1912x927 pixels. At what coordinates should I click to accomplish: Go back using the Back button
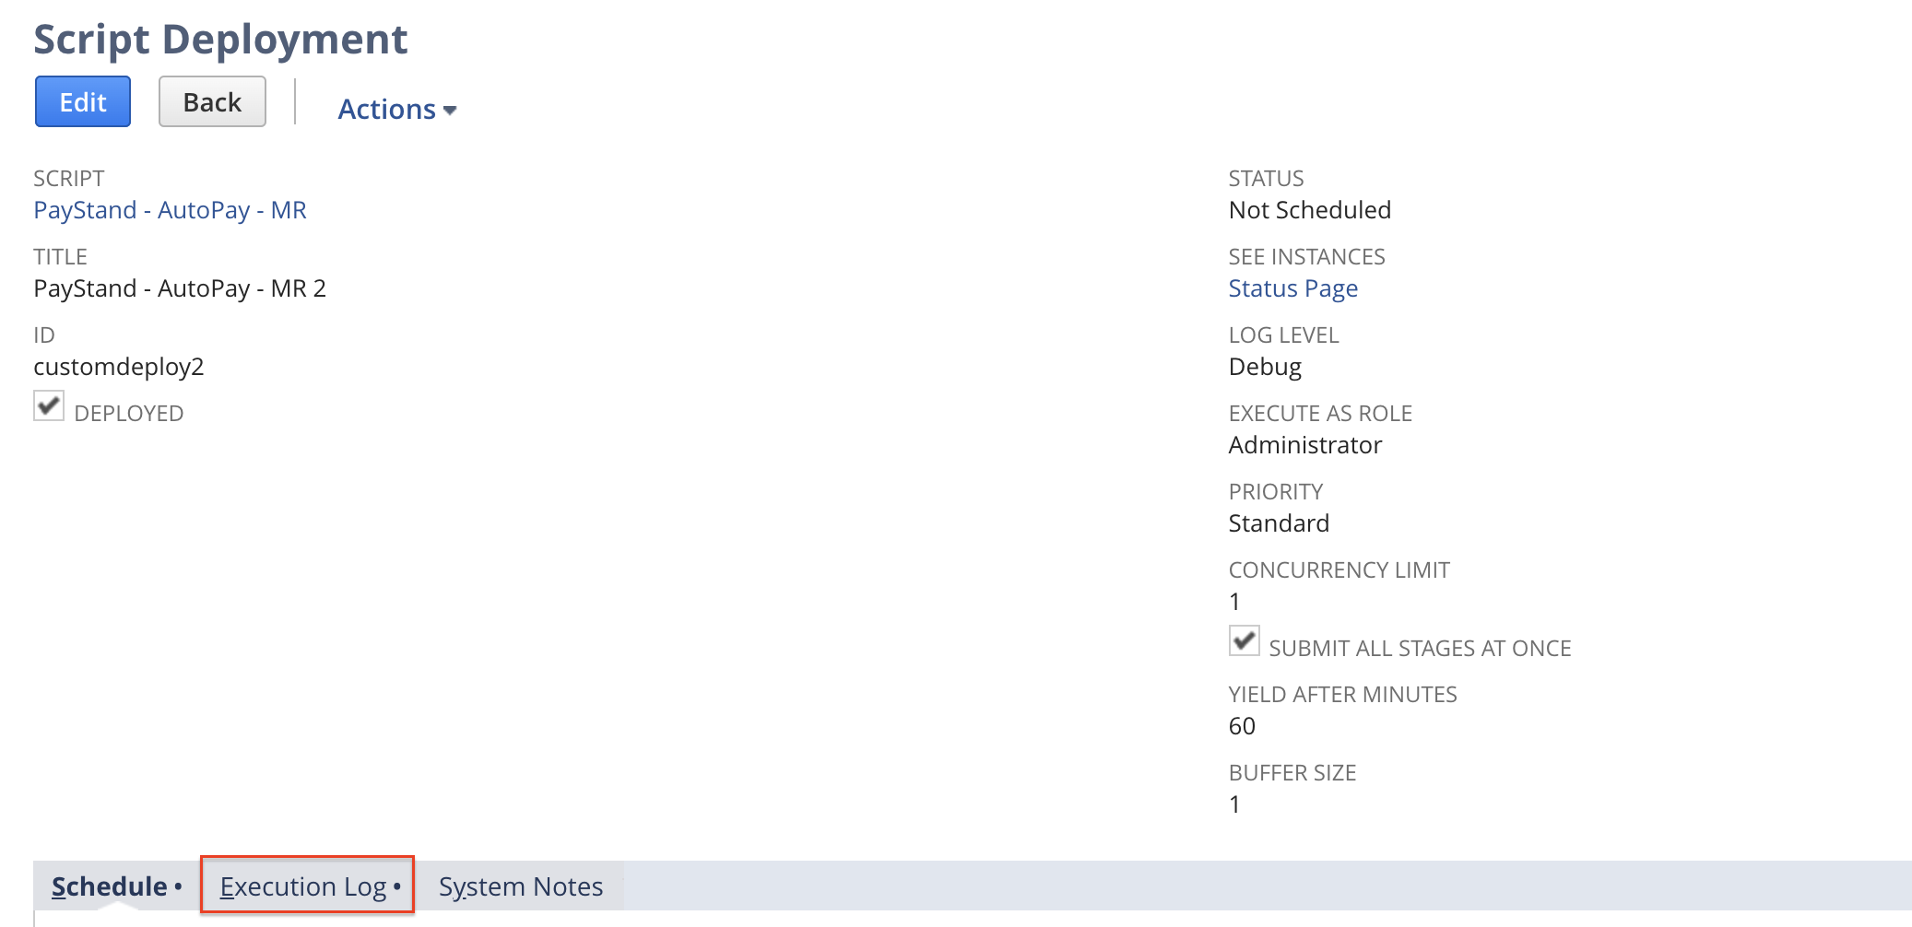click(x=212, y=101)
